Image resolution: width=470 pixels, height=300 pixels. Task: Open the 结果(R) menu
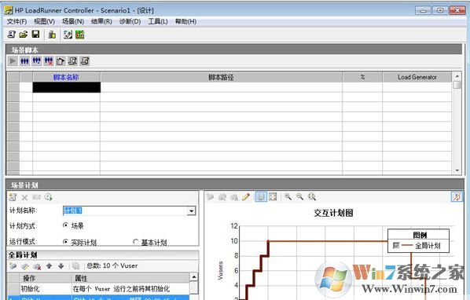[101, 21]
